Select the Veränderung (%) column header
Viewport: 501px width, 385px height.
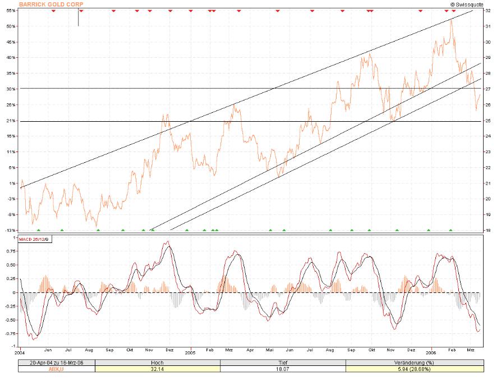point(415,363)
